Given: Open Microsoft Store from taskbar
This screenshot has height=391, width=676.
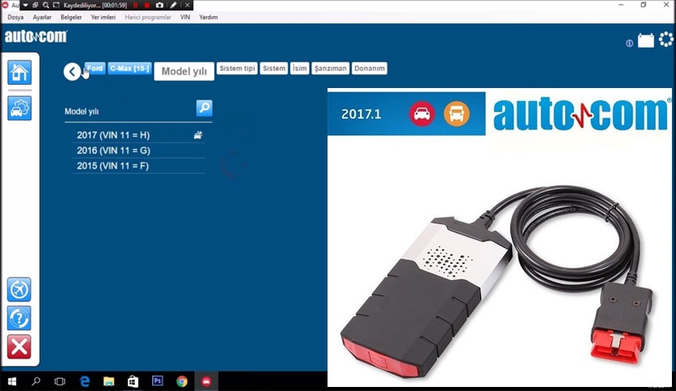Looking at the screenshot, I should click(133, 381).
